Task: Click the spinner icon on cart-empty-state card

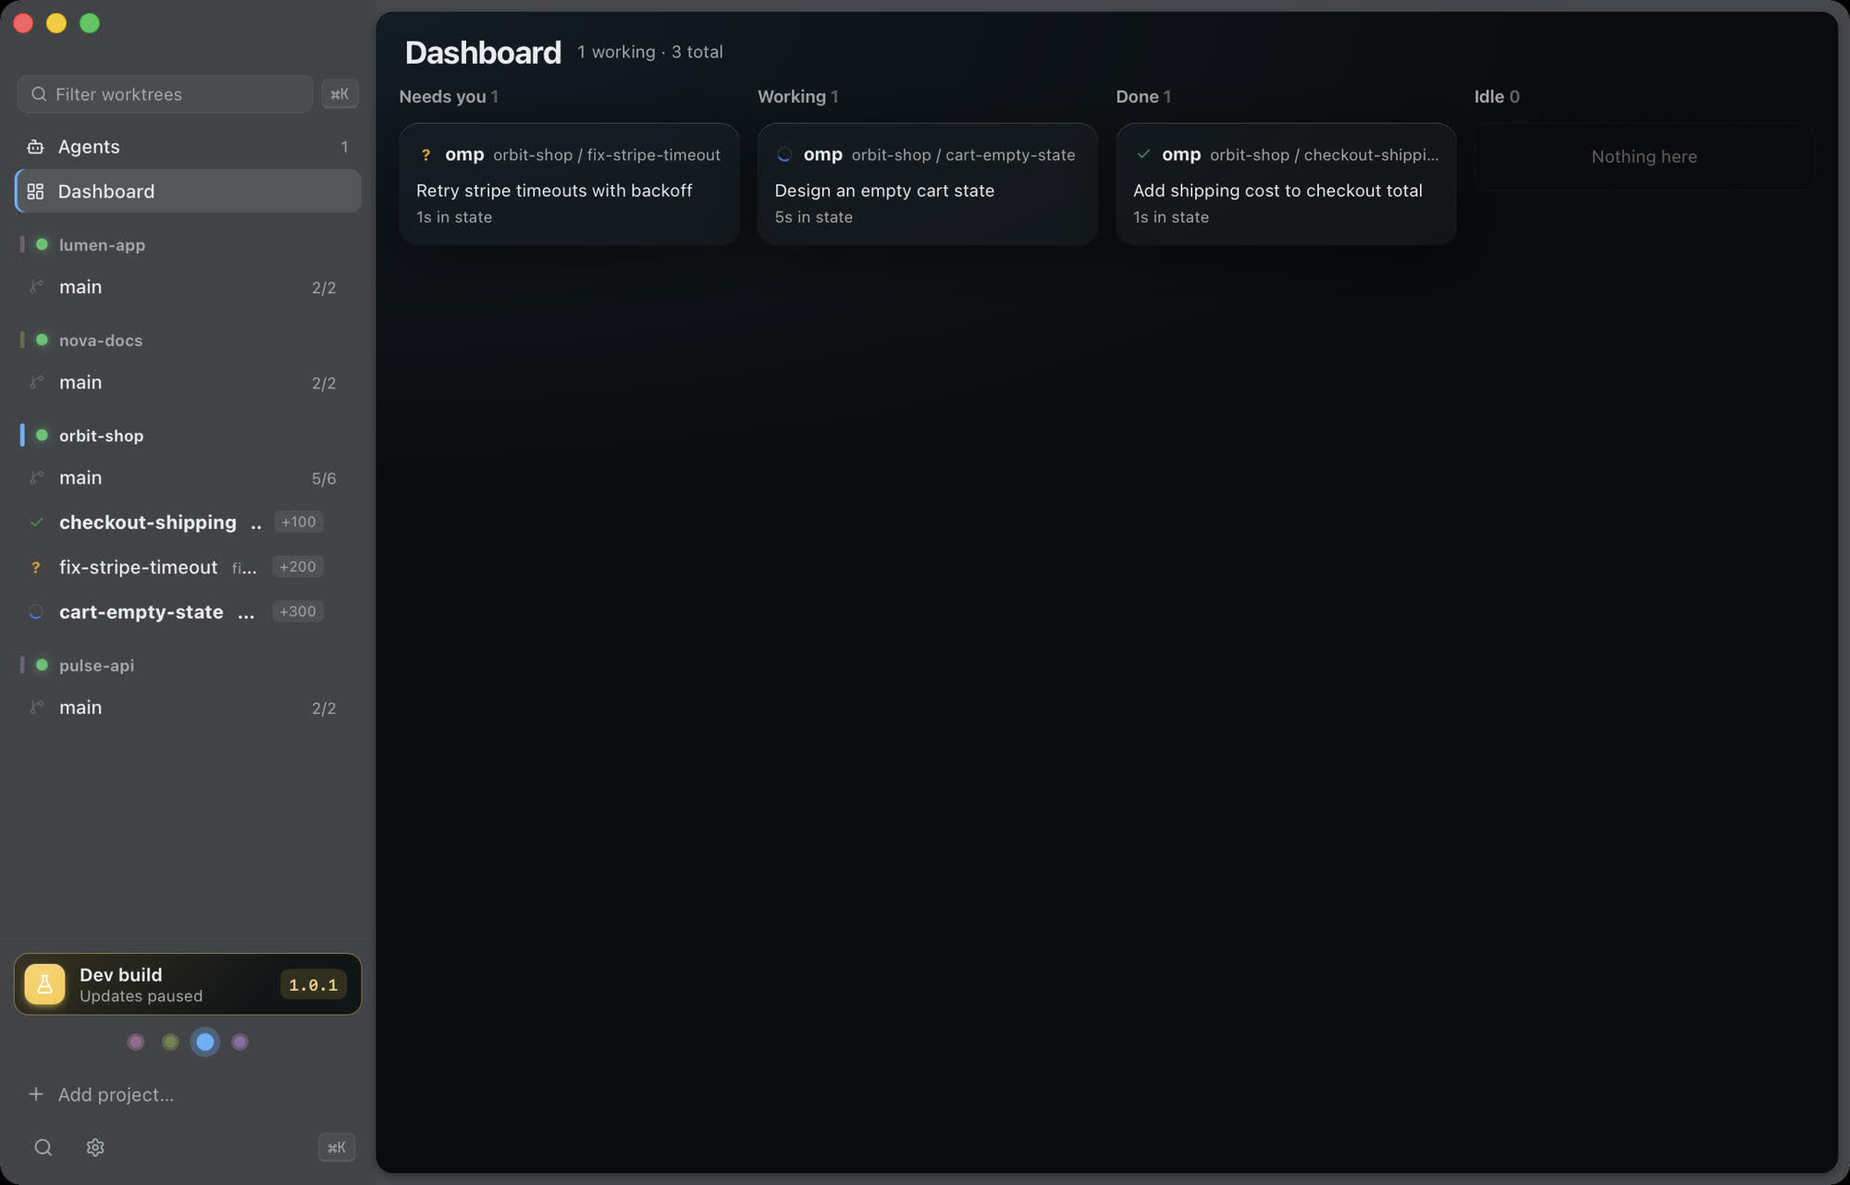Action: [x=784, y=154]
